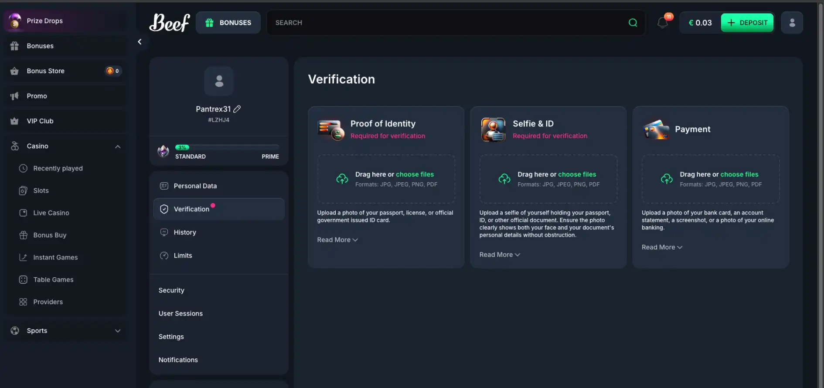Image resolution: width=824 pixels, height=388 pixels.
Task: Open Personal Data tab
Action: (x=195, y=186)
